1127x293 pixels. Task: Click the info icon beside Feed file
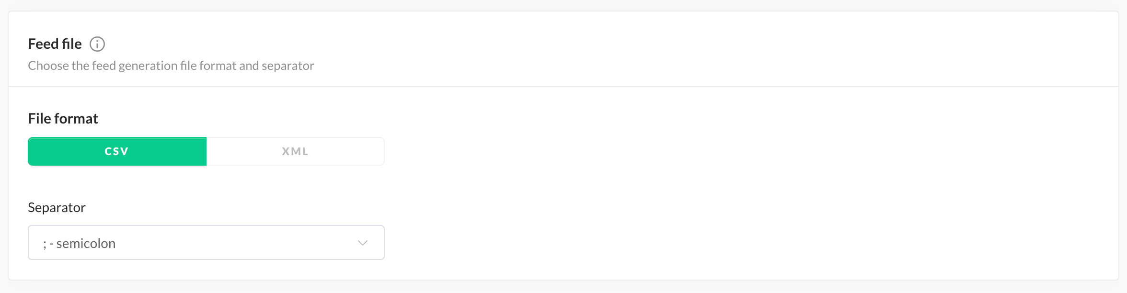[97, 44]
